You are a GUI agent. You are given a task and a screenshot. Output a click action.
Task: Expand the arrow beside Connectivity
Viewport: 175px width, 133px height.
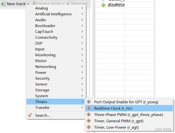point(82,37)
